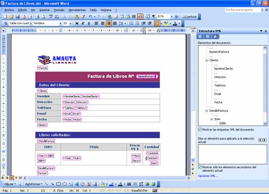Open the font size dropdown showing 10

point(70,23)
